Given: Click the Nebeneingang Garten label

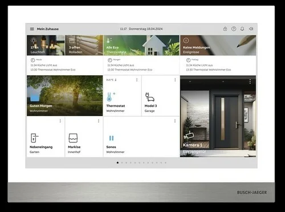Looking at the screenshot, I should tap(41, 149).
